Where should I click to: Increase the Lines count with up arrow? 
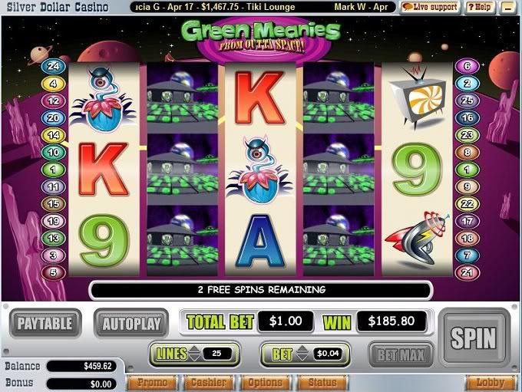tap(194, 348)
